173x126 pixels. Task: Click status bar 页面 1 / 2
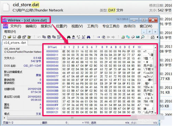(8, 123)
